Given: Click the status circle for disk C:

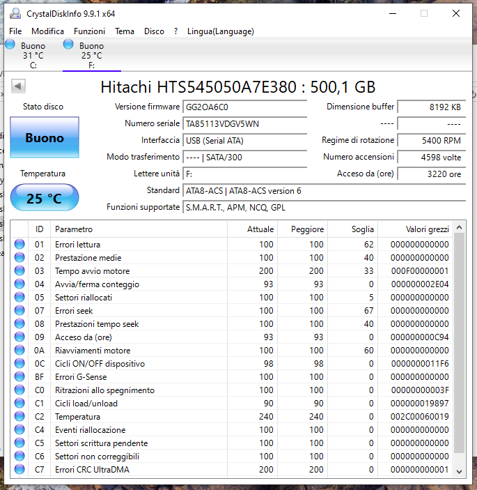Looking at the screenshot, I should pyautogui.click(x=10, y=45).
